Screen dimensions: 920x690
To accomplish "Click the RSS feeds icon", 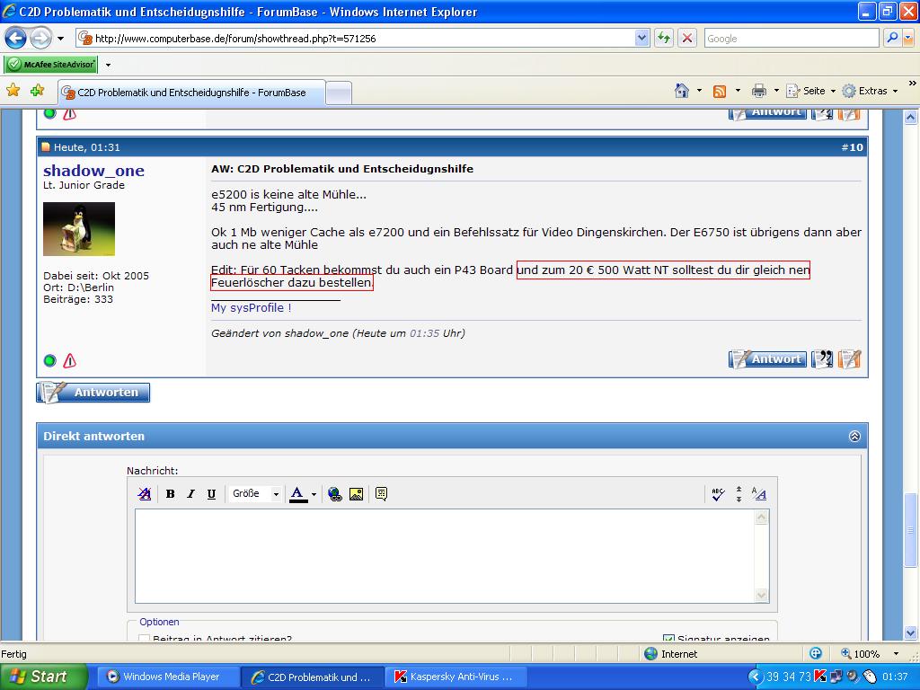I will pyautogui.click(x=720, y=91).
